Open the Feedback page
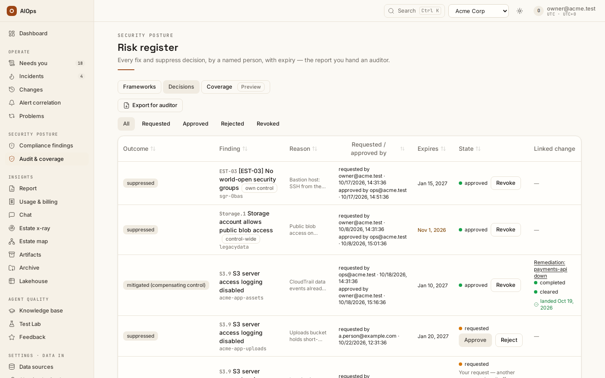This screenshot has height=378, width=605. [x=47, y=337]
